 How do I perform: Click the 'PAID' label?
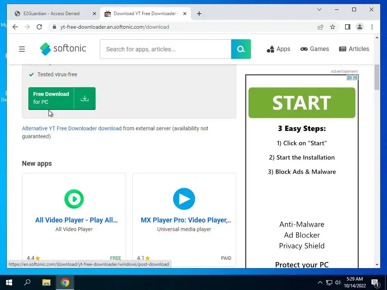click(226, 258)
